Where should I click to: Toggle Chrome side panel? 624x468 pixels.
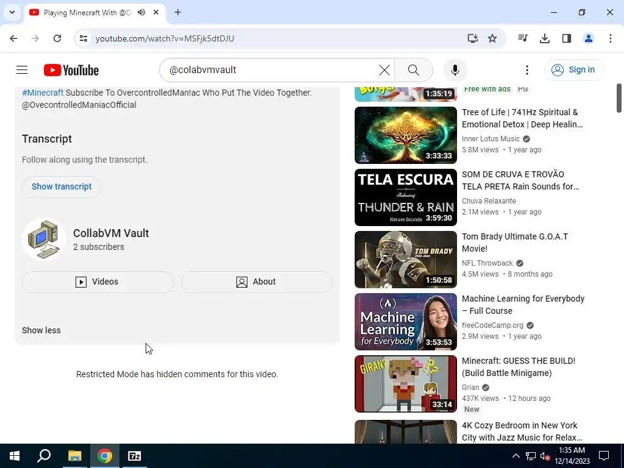pos(567,38)
